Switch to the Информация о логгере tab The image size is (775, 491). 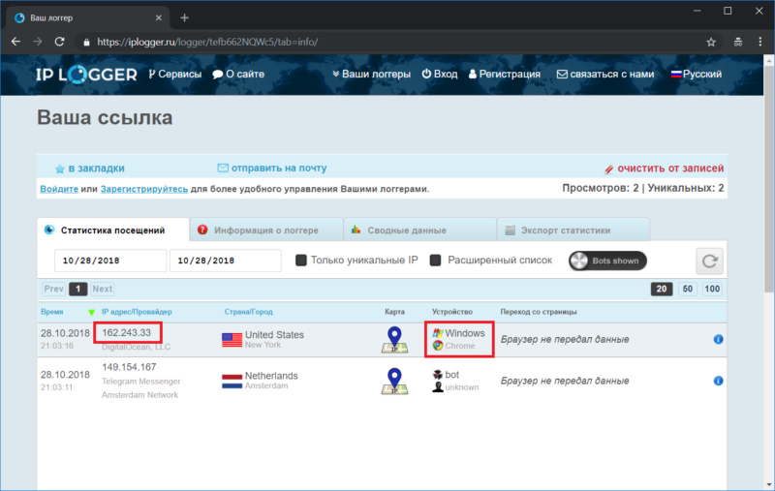pos(266,230)
